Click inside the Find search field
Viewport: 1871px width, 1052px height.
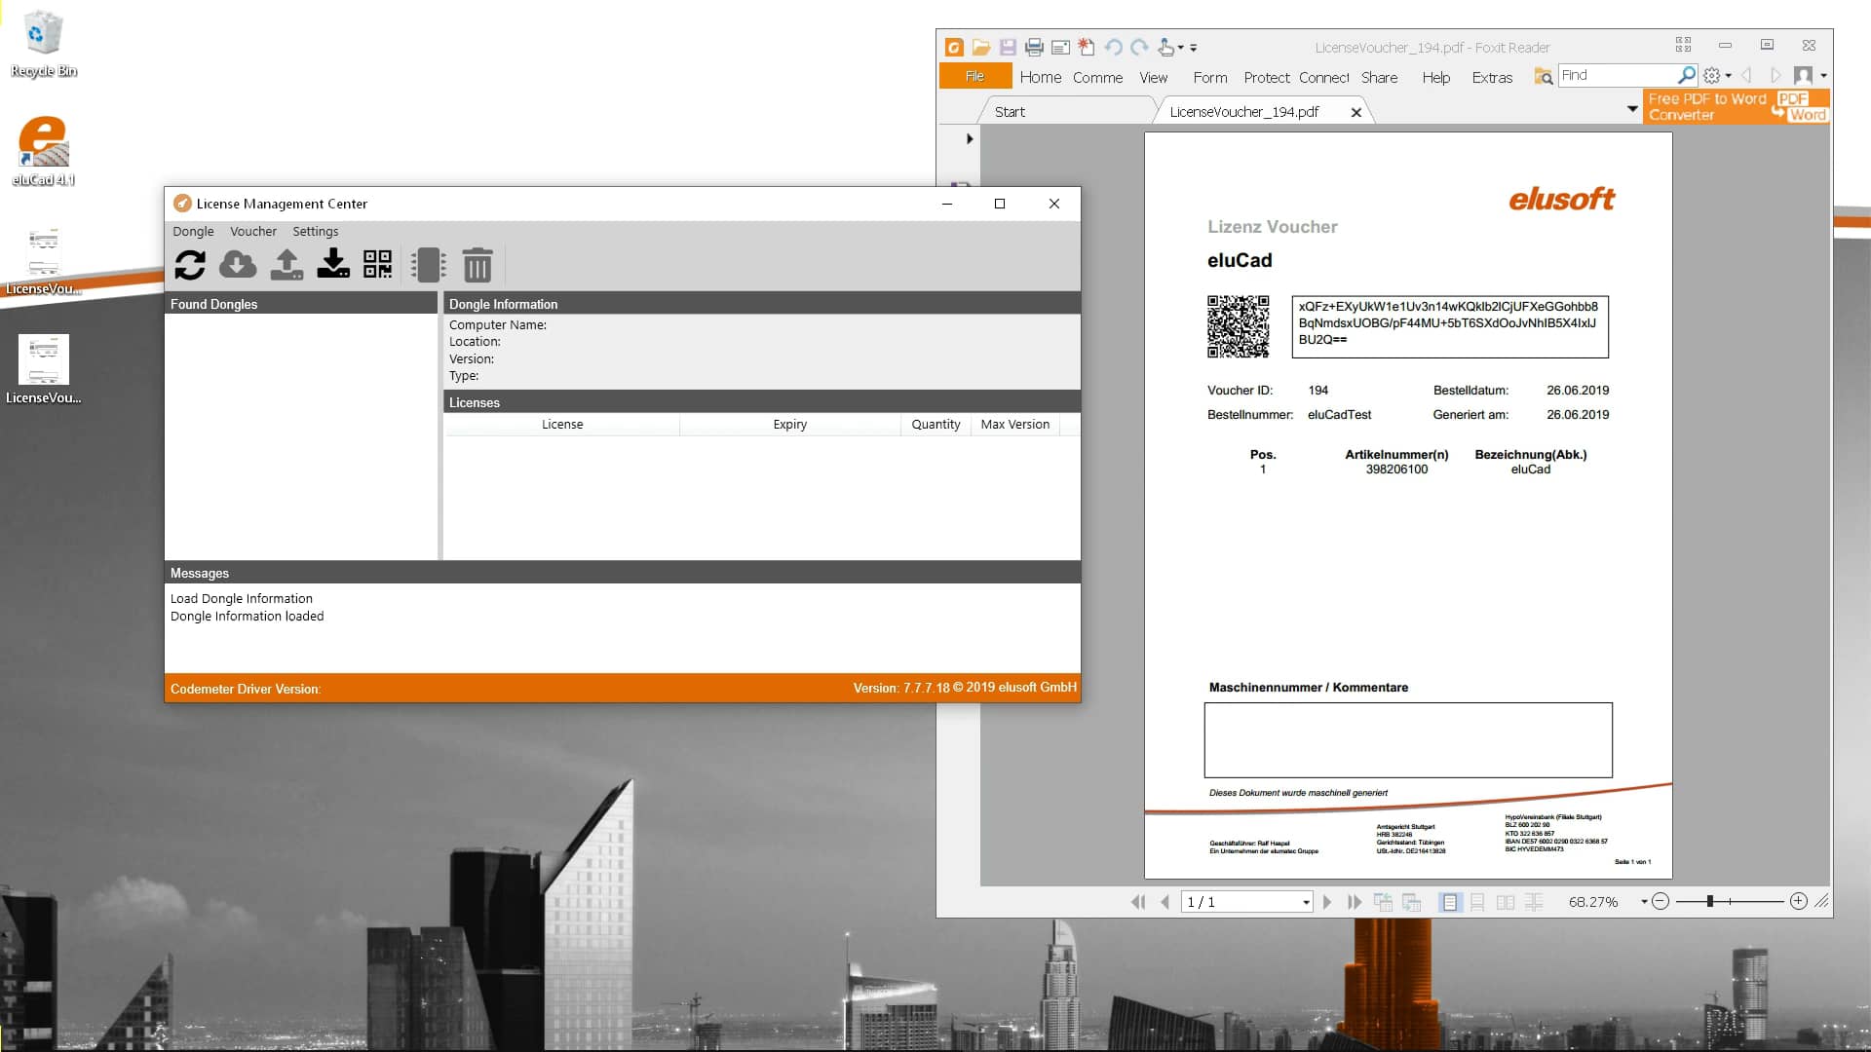tap(1618, 75)
